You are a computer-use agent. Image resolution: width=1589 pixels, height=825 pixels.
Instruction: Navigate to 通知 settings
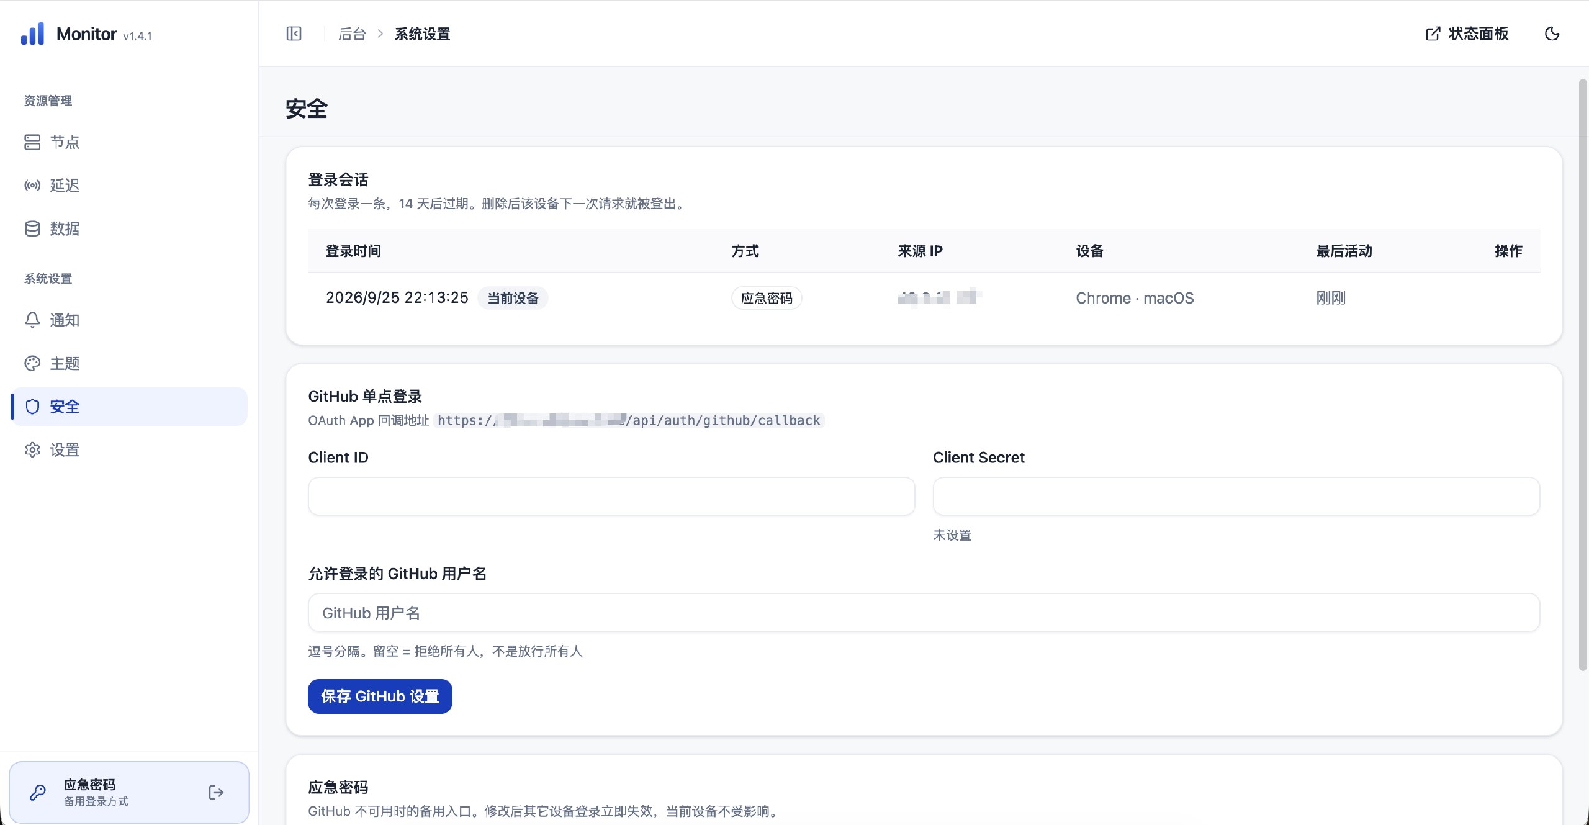[x=129, y=320]
